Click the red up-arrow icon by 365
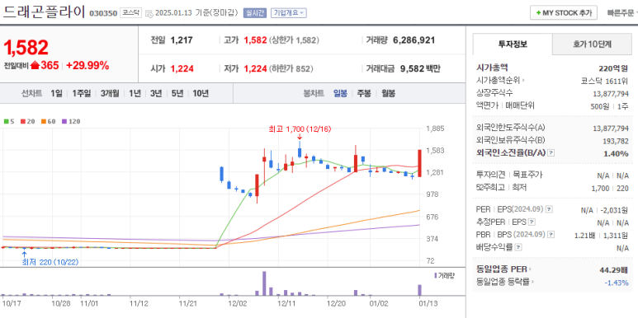 35,65
